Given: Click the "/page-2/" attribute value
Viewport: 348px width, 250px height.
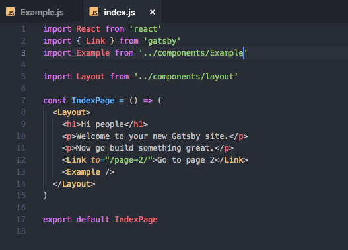Looking at the screenshot, I should [x=129, y=160].
